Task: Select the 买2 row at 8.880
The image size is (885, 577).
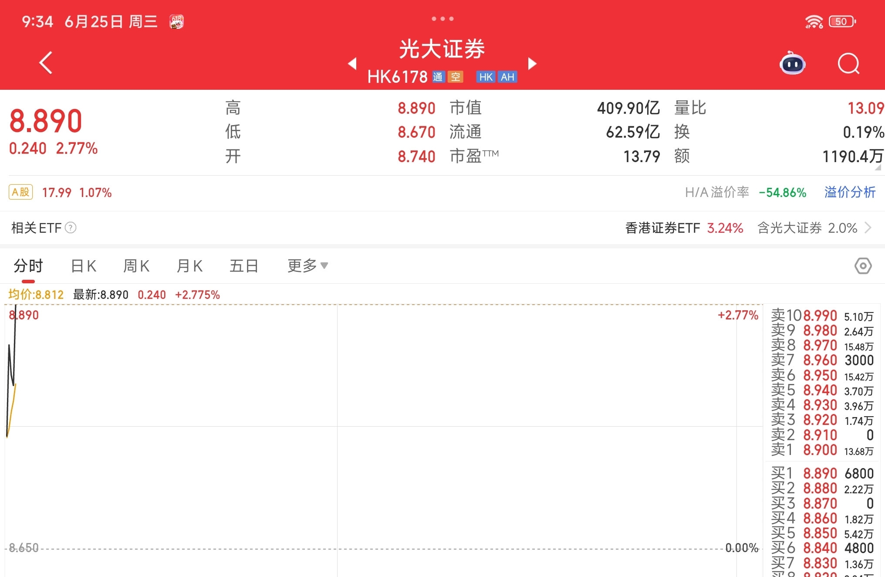Action: (822, 488)
